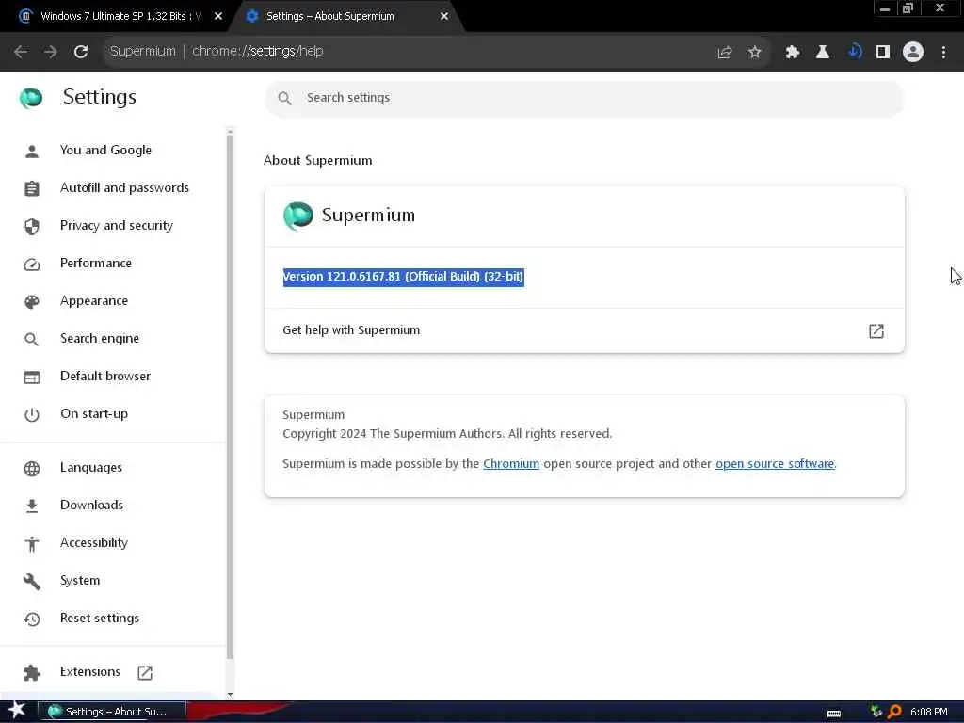Click the Copyright 2024 Supermium Authors text
The image size is (964, 723).
[x=447, y=433]
